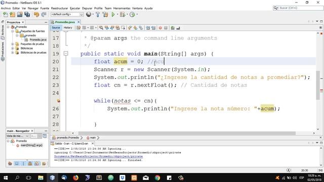Click the Redo toolbar icon
Image resolution: width=324 pixels, height=182 pixels.
point(44,15)
